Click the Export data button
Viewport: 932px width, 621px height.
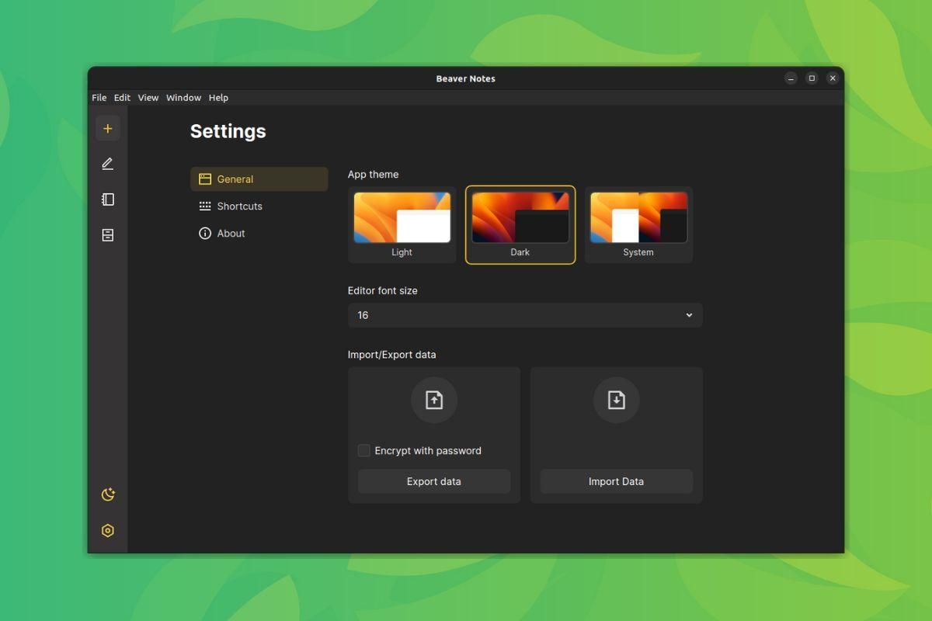pyautogui.click(x=433, y=481)
